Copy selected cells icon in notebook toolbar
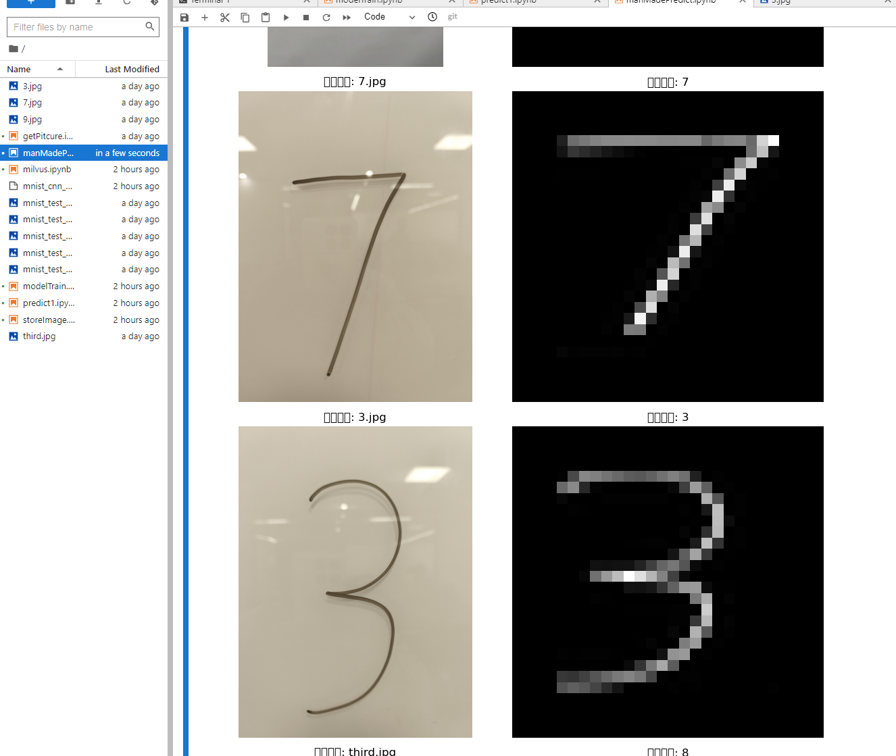The width and height of the screenshot is (896, 756). click(245, 17)
